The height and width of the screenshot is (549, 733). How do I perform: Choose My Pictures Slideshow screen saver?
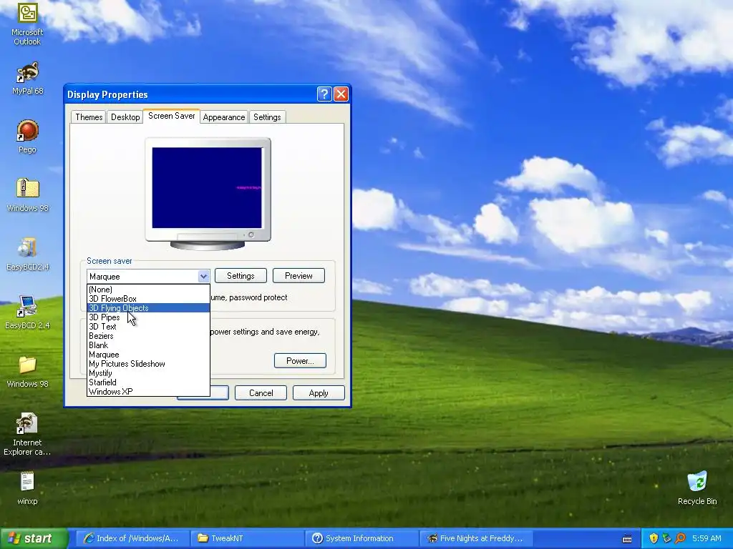click(148, 364)
